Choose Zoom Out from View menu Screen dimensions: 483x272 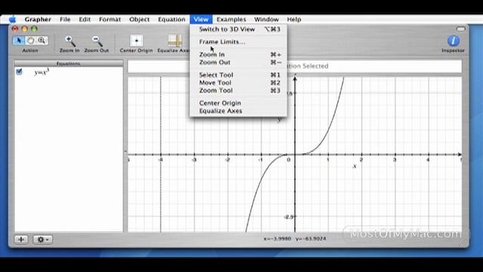(x=238, y=62)
